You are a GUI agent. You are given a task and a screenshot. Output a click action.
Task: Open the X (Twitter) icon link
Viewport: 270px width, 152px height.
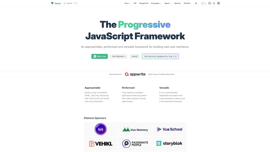pos(214,3)
